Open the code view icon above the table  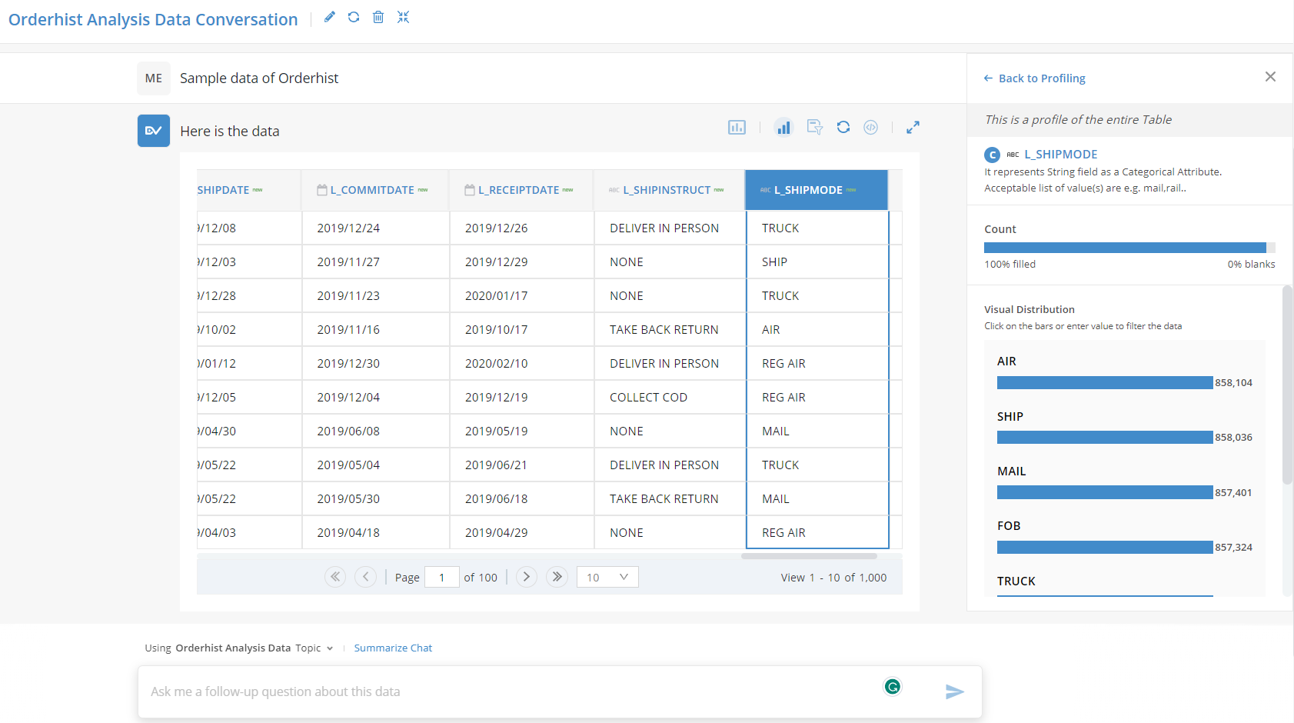pos(870,128)
